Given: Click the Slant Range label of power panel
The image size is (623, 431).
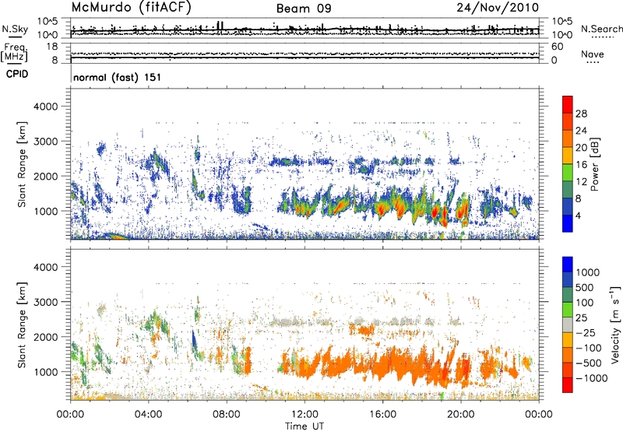Looking at the screenshot, I should (22, 164).
